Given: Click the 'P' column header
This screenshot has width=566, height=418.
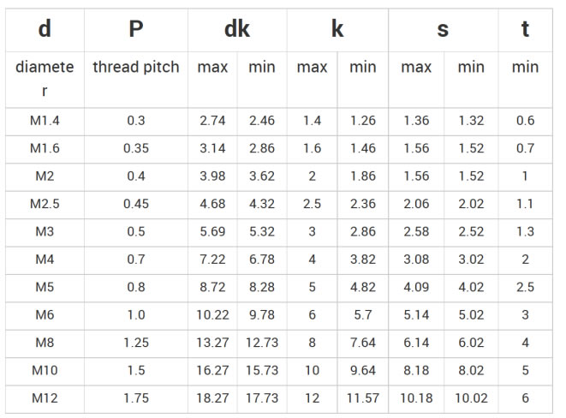Looking at the screenshot, I should click(136, 29).
